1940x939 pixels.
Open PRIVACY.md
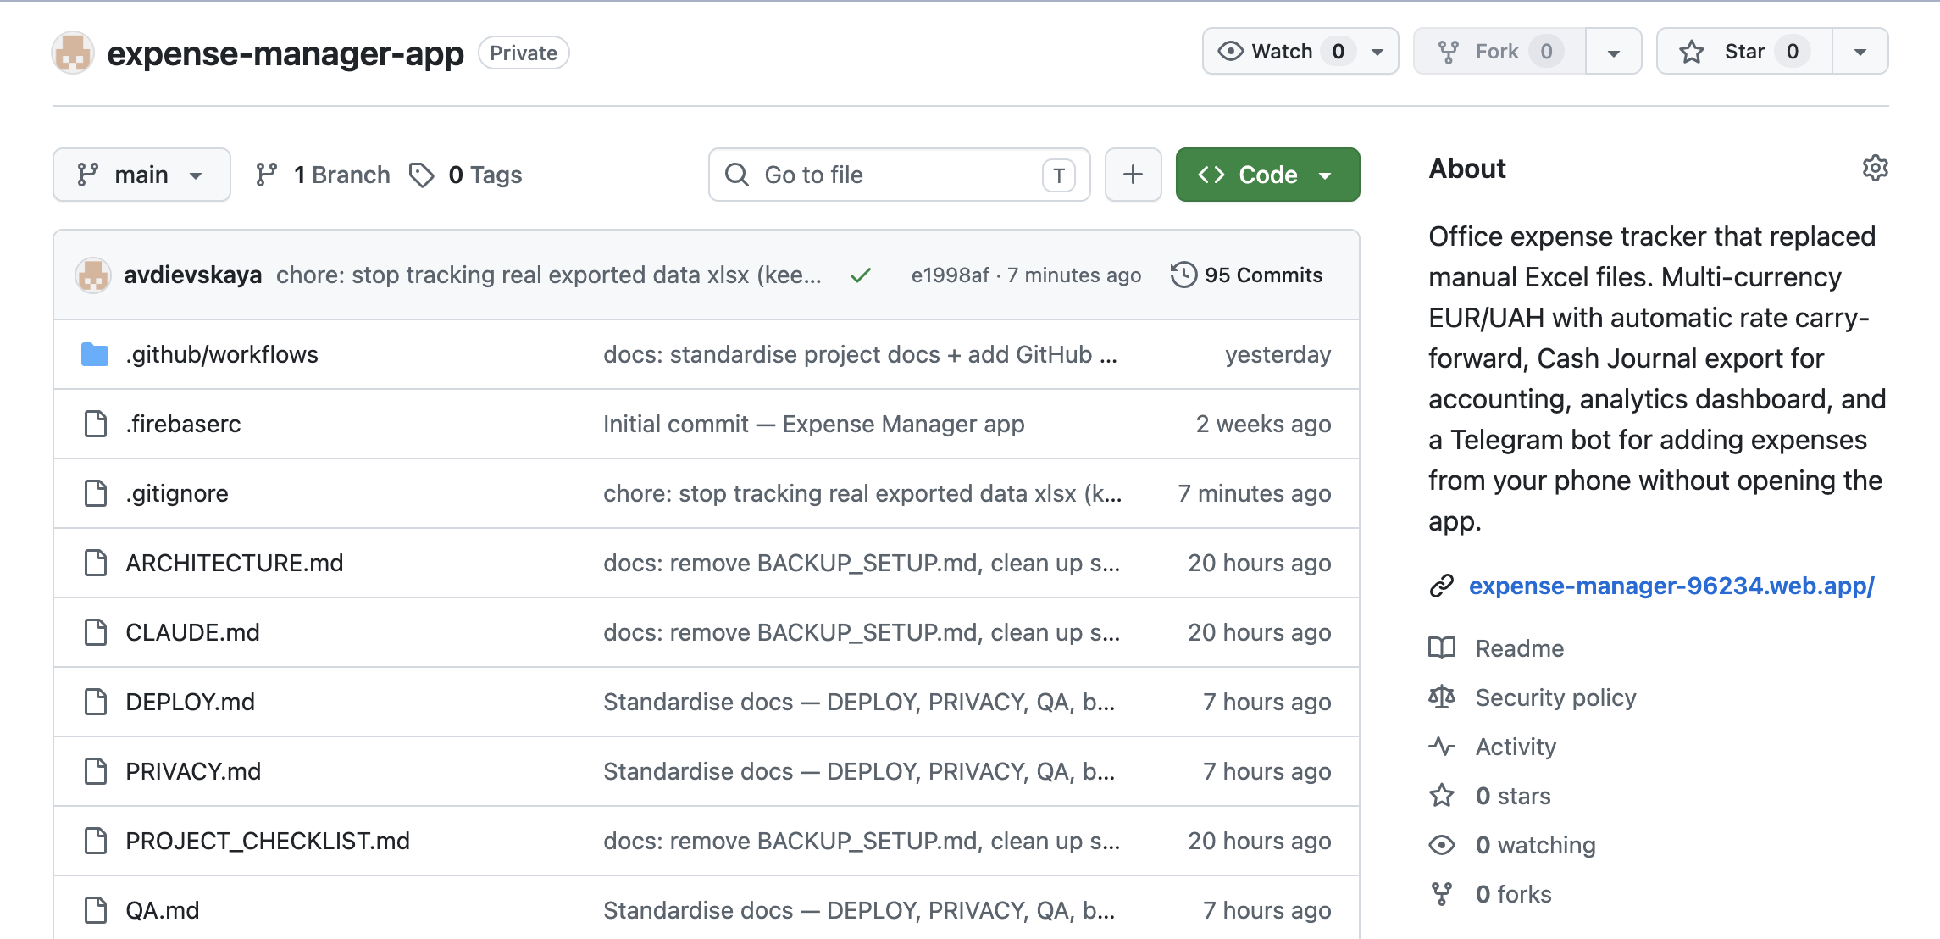coord(193,771)
